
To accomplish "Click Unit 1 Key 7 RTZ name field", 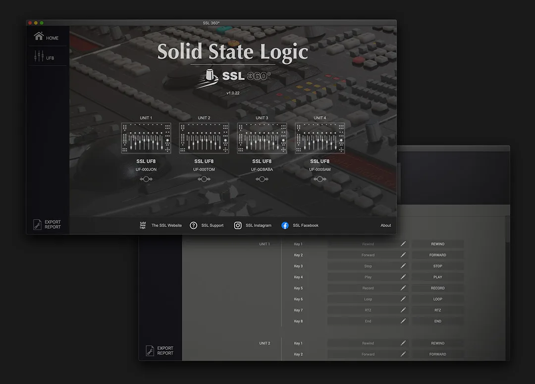I will [x=368, y=310].
